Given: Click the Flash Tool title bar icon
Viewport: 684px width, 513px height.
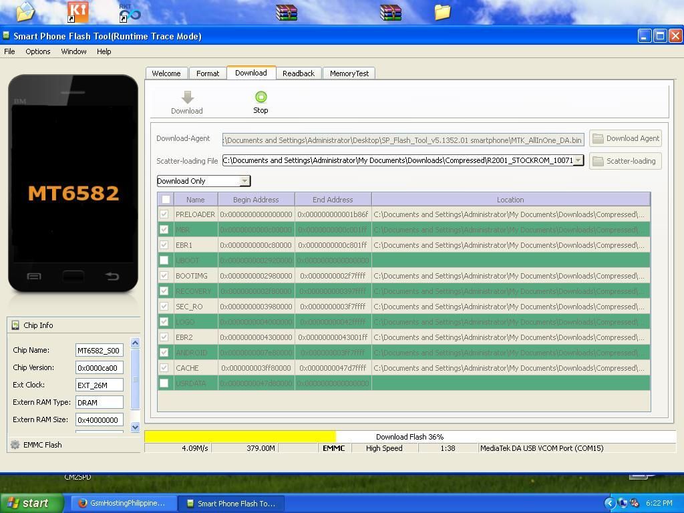Looking at the screenshot, I should 6,35.
